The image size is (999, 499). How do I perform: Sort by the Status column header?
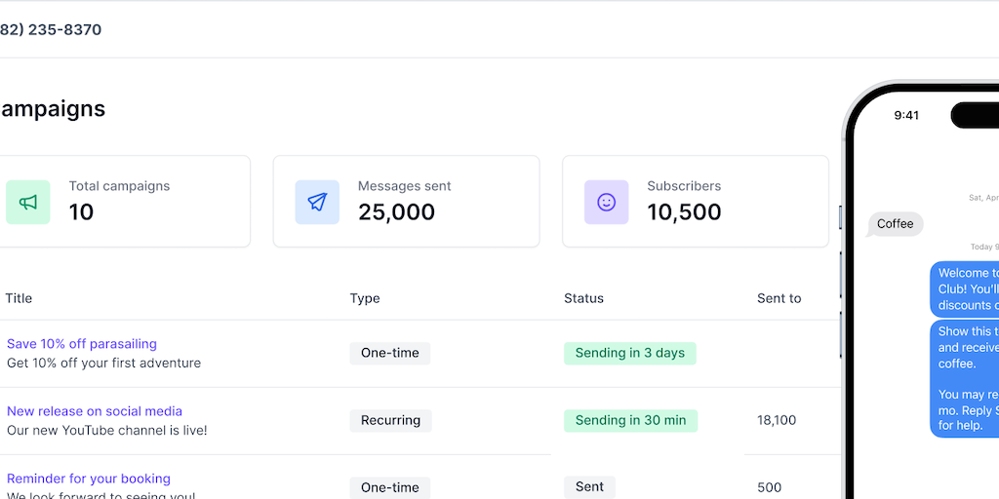coord(583,298)
